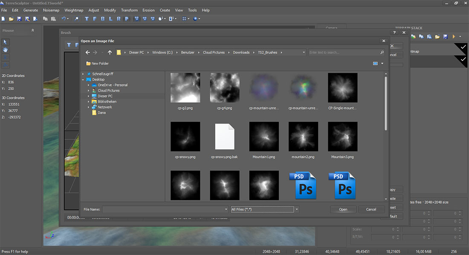Viewport: 469px width, 255px height.
Task: Open the Generate menu
Action: click(x=31, y=10)
